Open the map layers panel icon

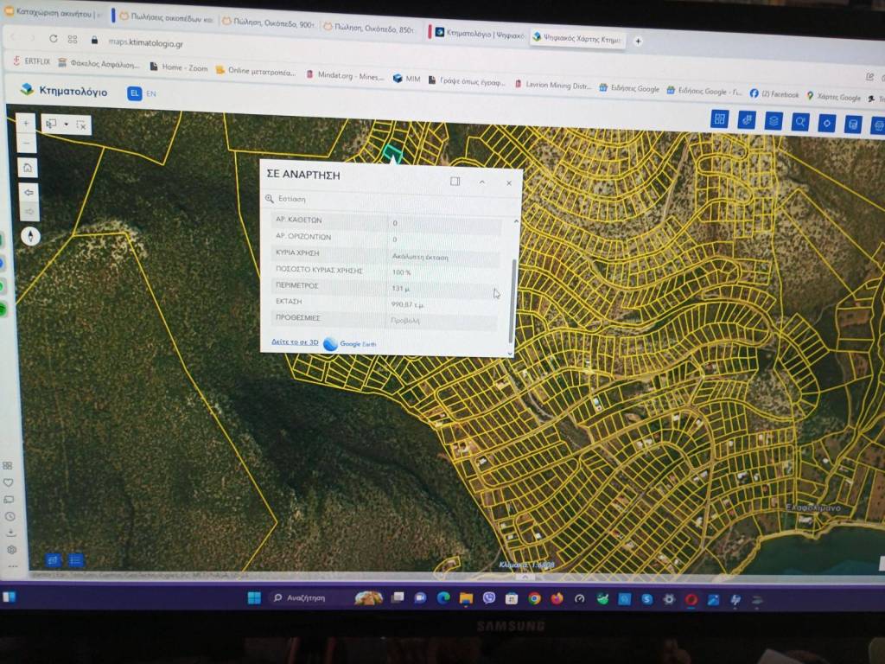774,121
